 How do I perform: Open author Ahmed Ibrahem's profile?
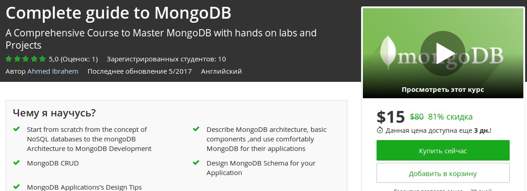[52, 71]
